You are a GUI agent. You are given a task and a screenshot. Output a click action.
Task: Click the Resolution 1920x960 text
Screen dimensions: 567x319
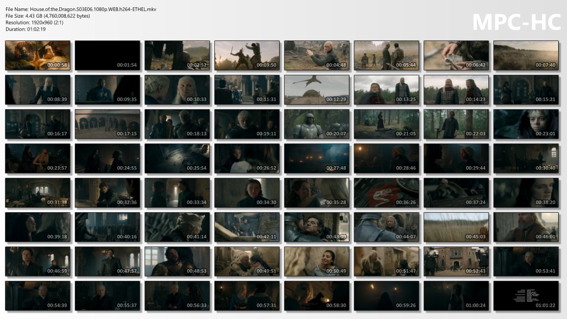[34, 22]
